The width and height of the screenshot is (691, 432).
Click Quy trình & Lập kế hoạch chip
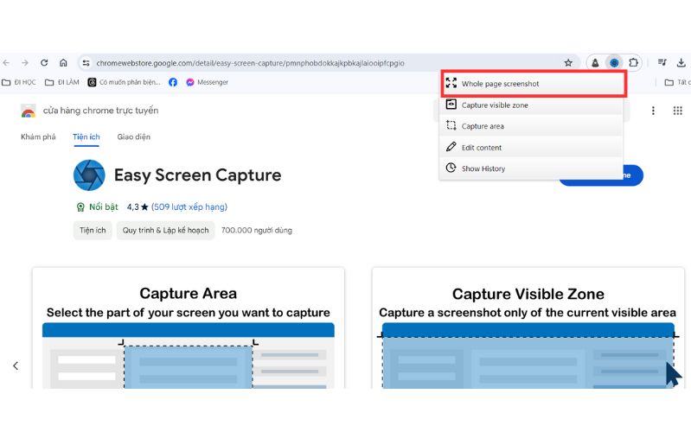[x=166, y=231]
